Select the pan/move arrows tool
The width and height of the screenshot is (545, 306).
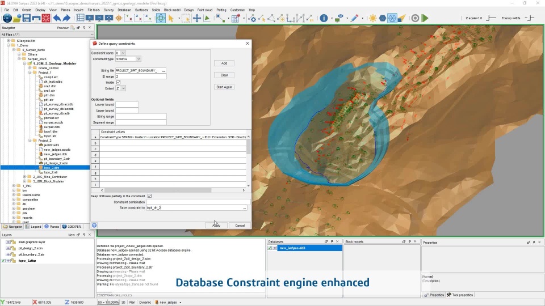[197, 18]
